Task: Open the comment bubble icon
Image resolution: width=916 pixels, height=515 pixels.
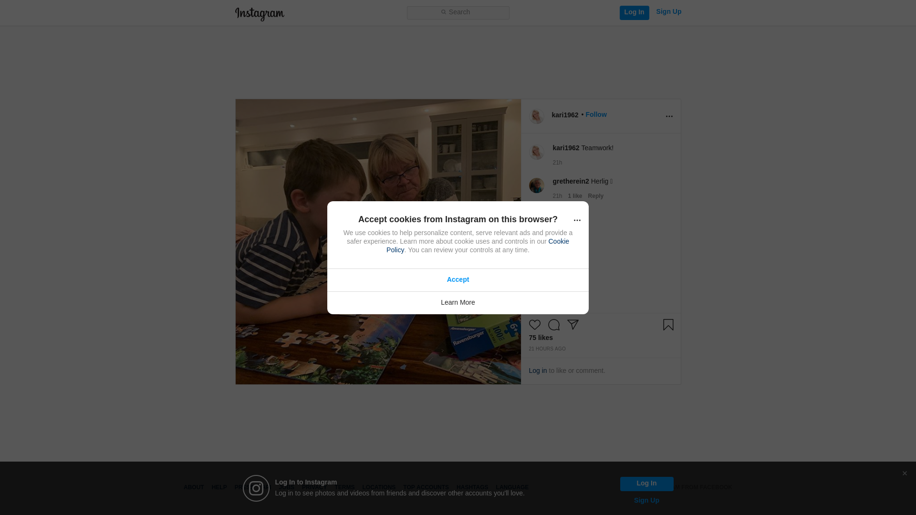Action: click(x=553, y=325)
